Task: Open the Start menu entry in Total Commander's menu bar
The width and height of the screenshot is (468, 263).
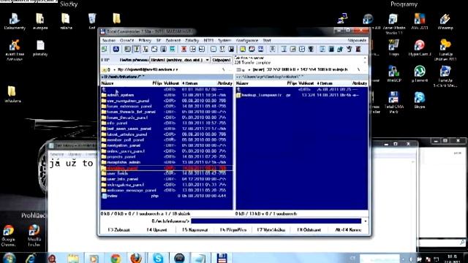Action: (267, 40)
